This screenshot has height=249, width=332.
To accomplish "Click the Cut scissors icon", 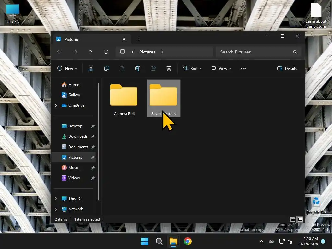I will pyautogui.click(x=91, y=68).
